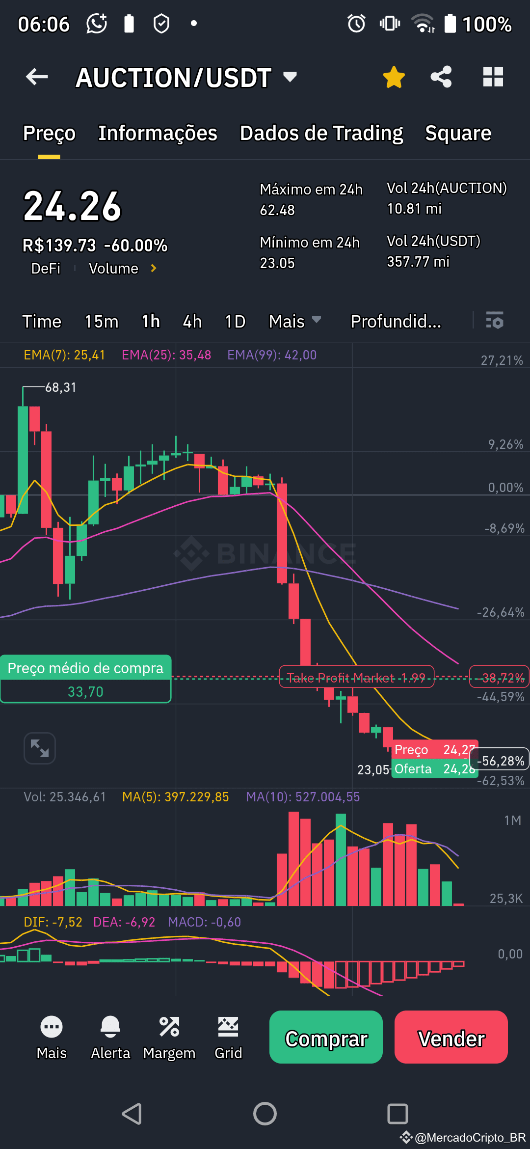Tap the current price 24.26
The width and height of the screenshot is (530, 1149).
point(72,206)
